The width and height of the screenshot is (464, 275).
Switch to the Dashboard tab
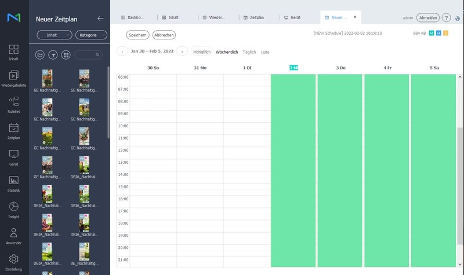coord(135,18)
